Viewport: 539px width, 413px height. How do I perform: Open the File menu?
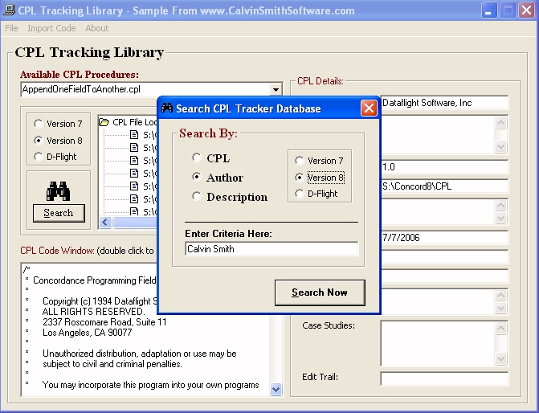pos(11,28)
